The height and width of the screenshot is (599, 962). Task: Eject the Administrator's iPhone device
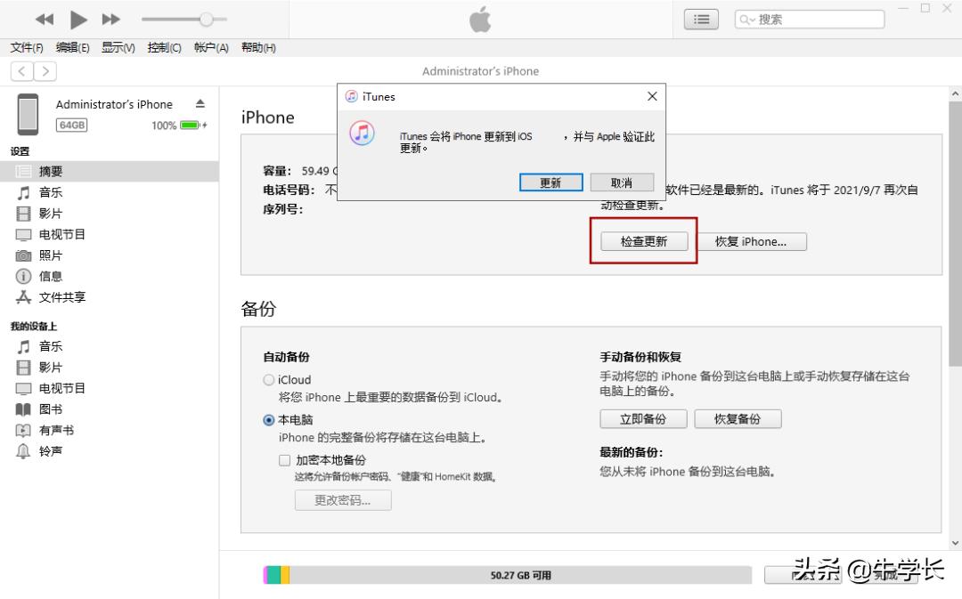200,102
